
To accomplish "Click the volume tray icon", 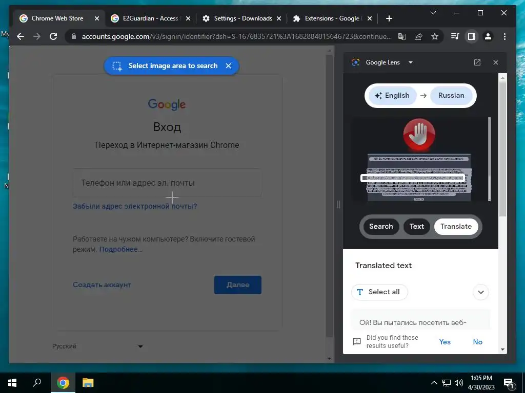I will (459, 383).
